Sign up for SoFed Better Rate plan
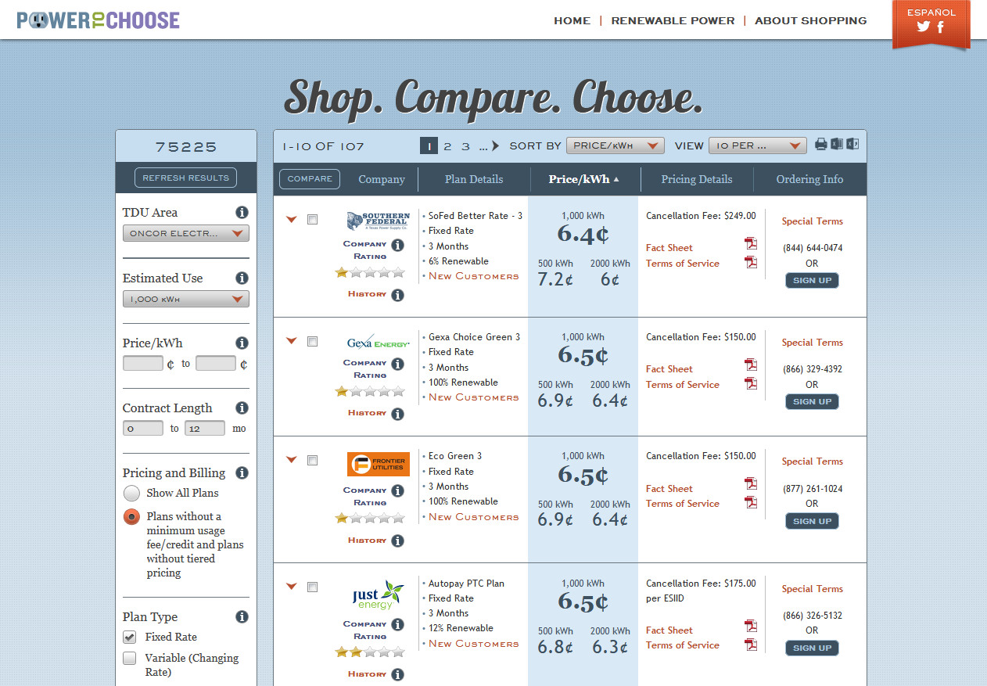 tap(812, 280)
